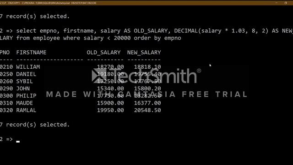The height and width of the screenshot is (165, 293).
Task: Select the name WILLIAM in results
Action: click(x=28, y=67)
